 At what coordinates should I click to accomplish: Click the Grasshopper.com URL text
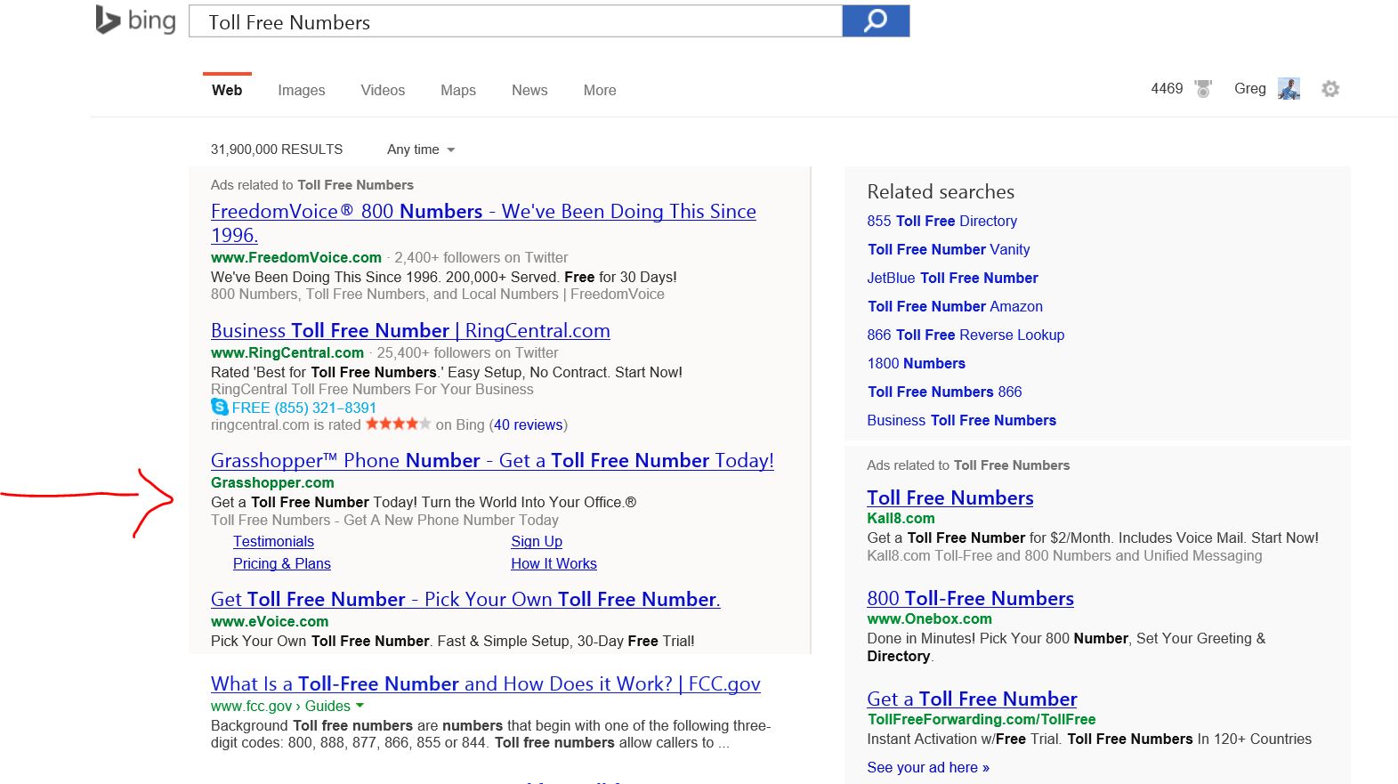tap(272, 482)
